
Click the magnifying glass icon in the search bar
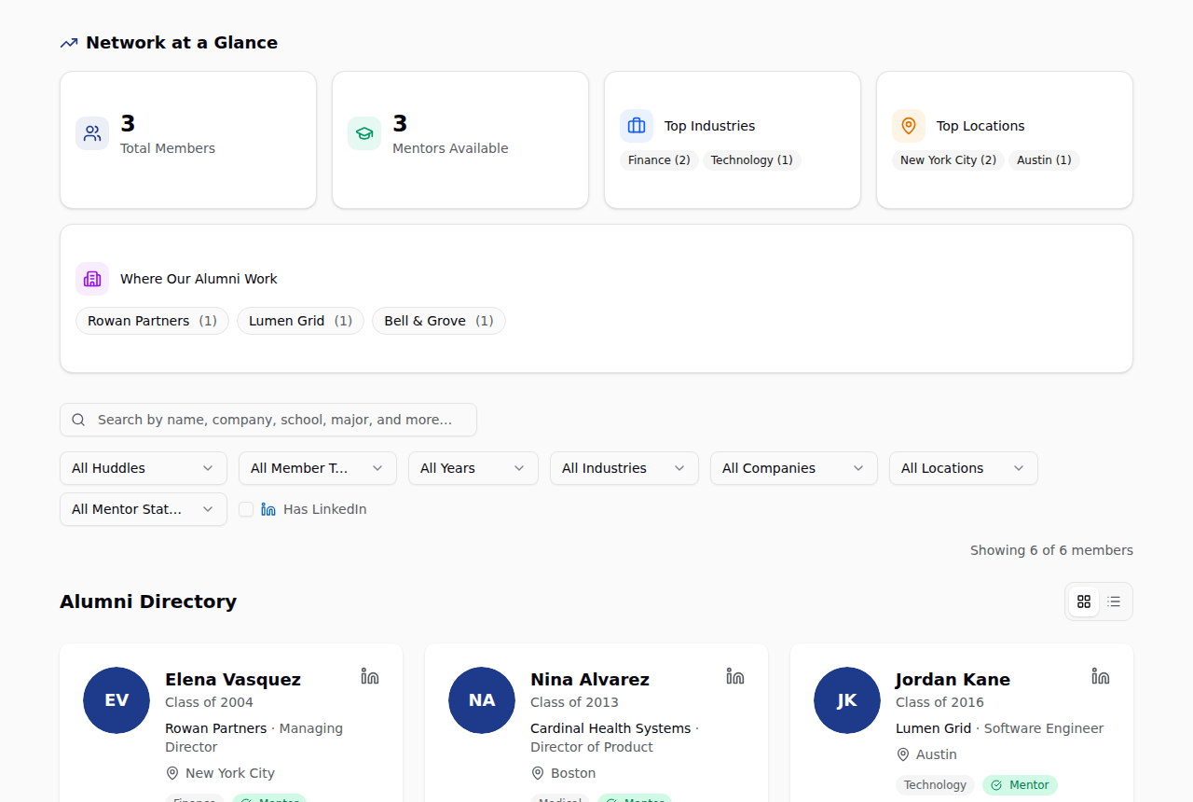(78, 420)
